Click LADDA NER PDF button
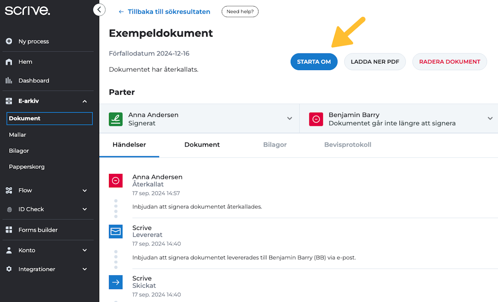The image size is (498, 302). pyautogui.click(x=375, y=62)
